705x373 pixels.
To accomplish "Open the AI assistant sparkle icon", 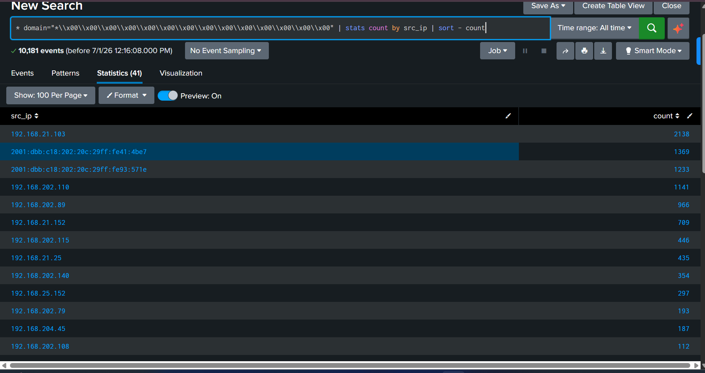I will pyautogui.click(x=678, y=28).
